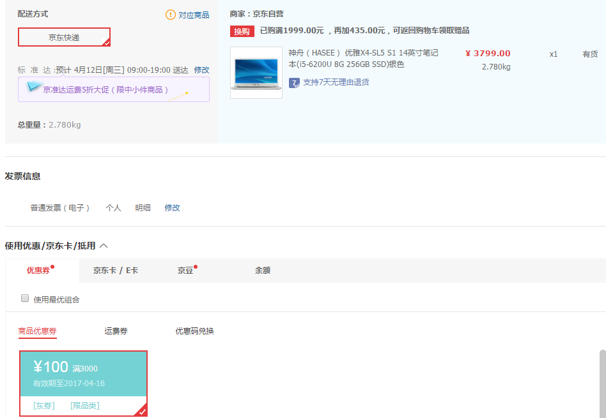The image size is (606, 418).
Task: Open the 神舟 HASEE 优雅X4-SL5 product title
Action: [x=363, y=58]
